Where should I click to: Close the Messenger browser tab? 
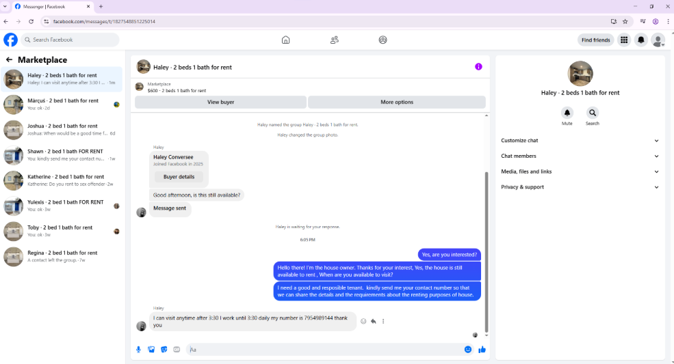click(x=88, y=6)
